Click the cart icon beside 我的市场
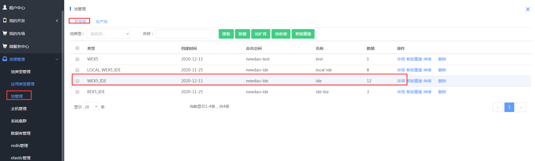This screenshot has height=161, width=535. 5,33
